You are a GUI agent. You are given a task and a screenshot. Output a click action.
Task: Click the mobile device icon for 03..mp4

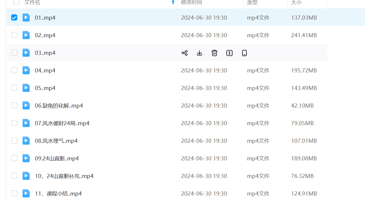point(244,53)
